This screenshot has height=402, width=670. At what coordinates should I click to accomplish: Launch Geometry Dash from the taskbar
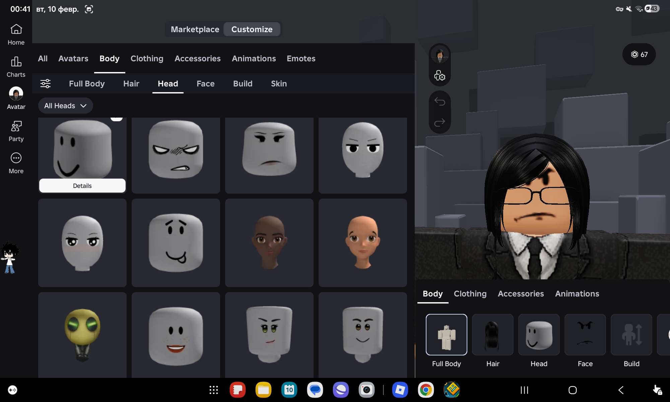[452, 390]
